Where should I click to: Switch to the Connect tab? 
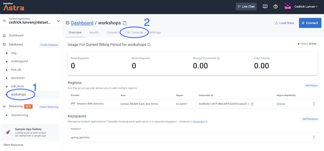pos(113,32)
